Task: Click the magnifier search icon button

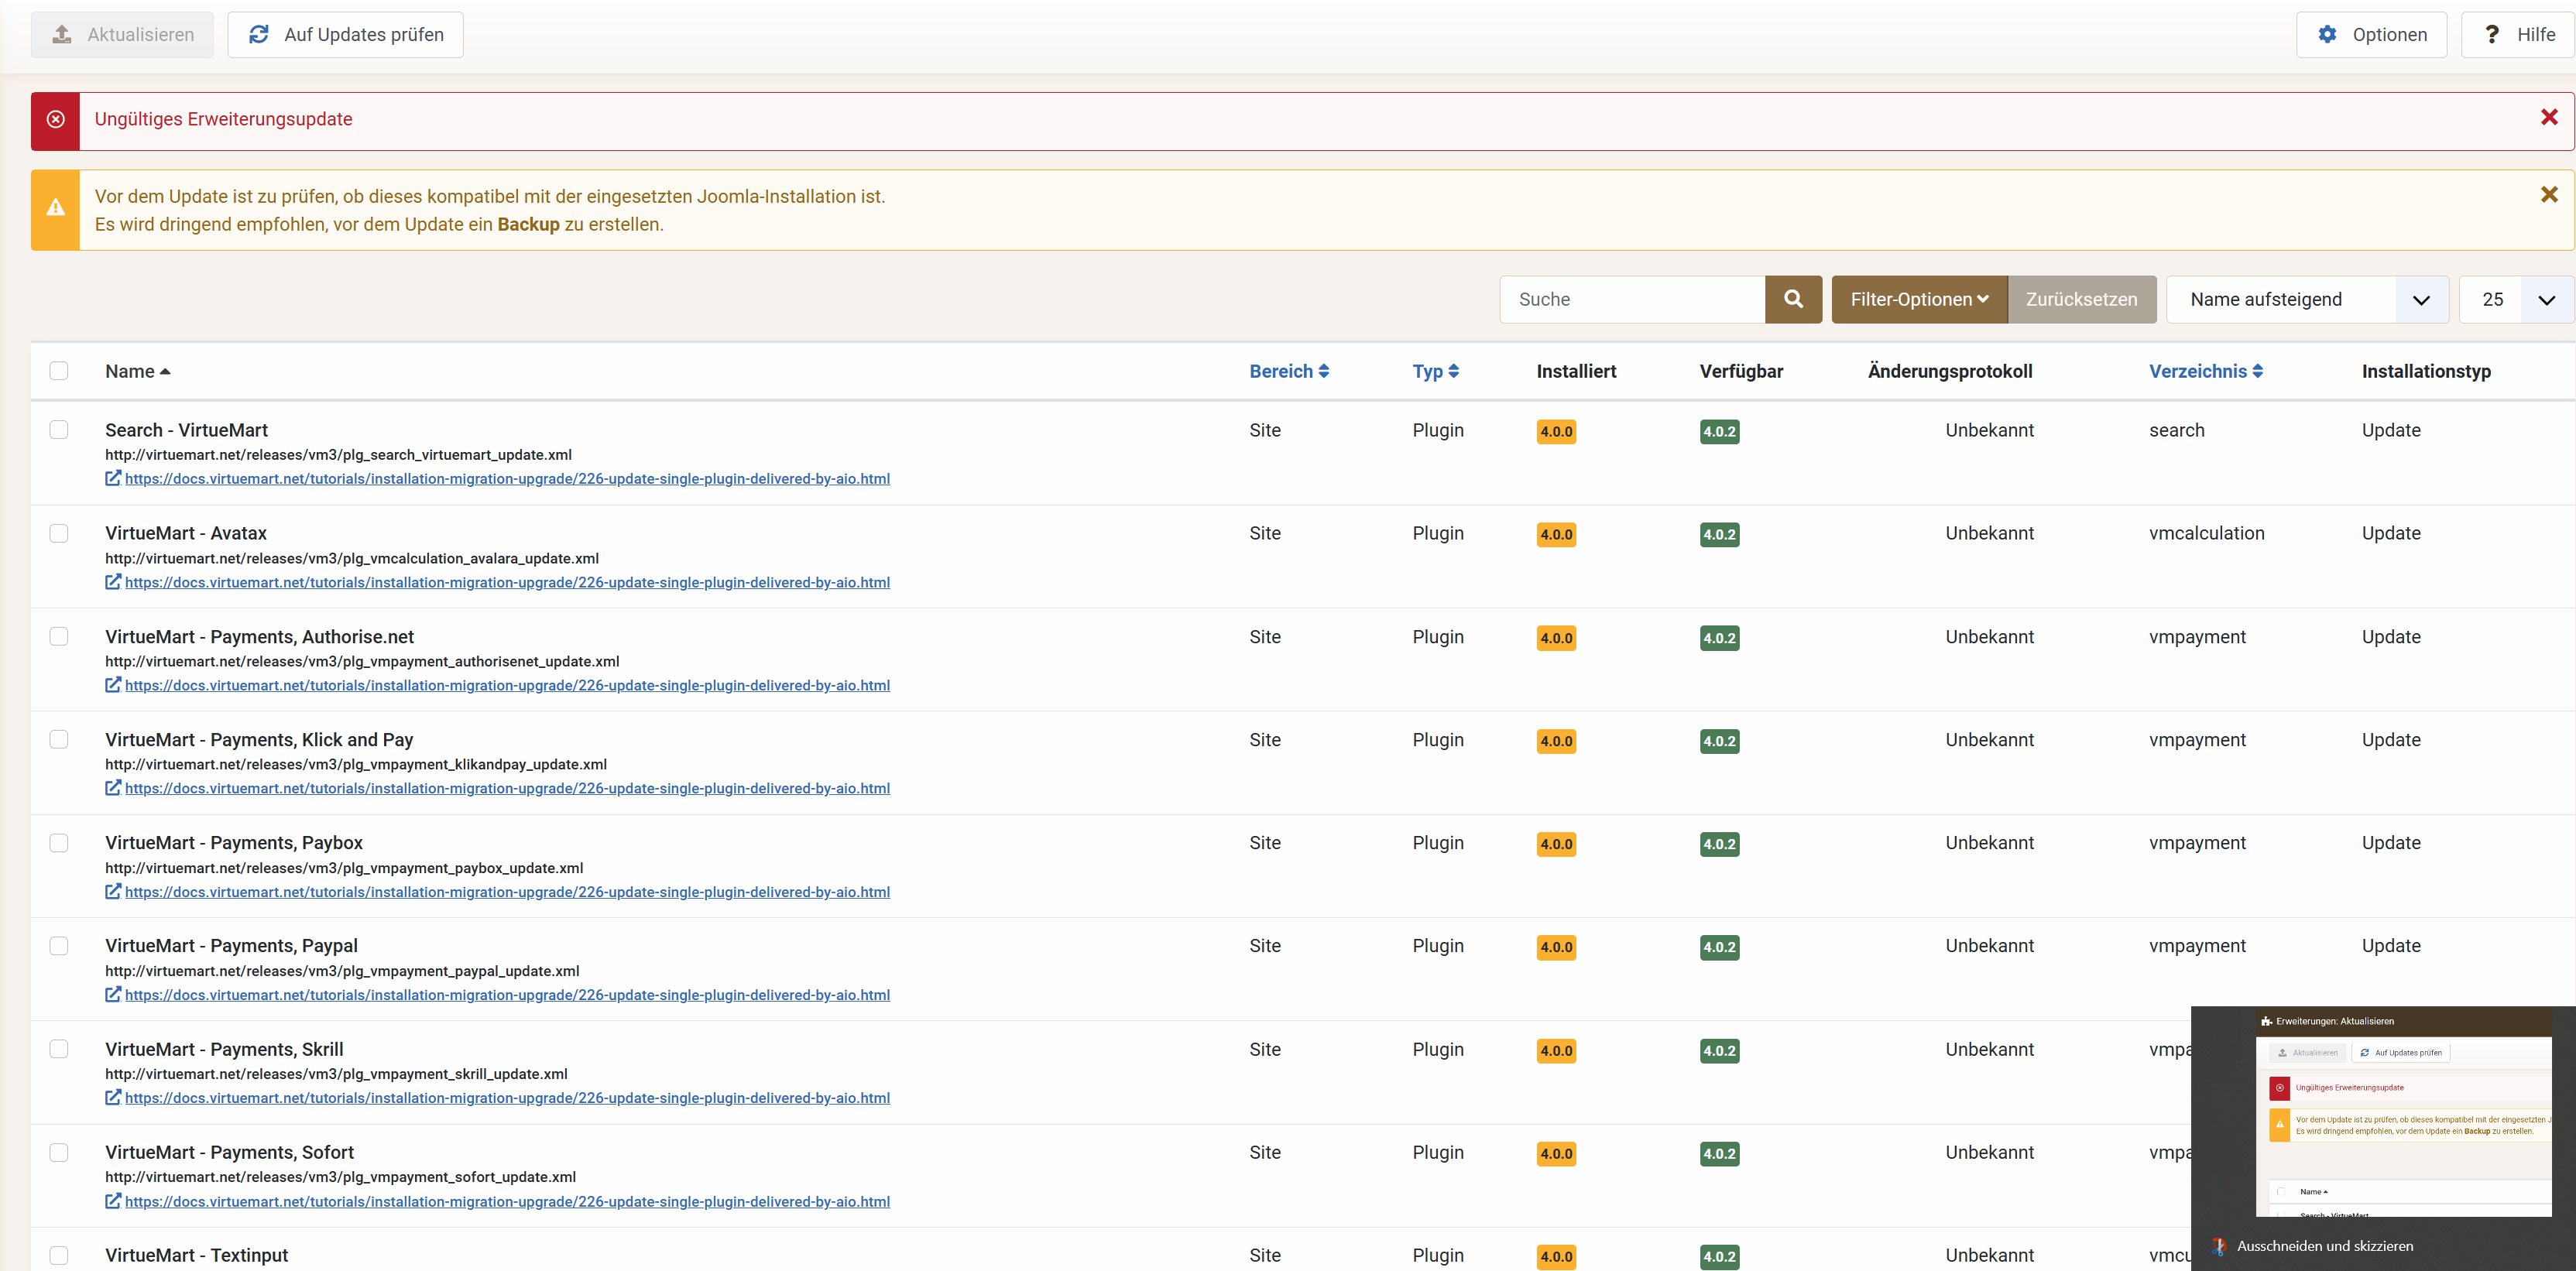Action: (1793, 299)
